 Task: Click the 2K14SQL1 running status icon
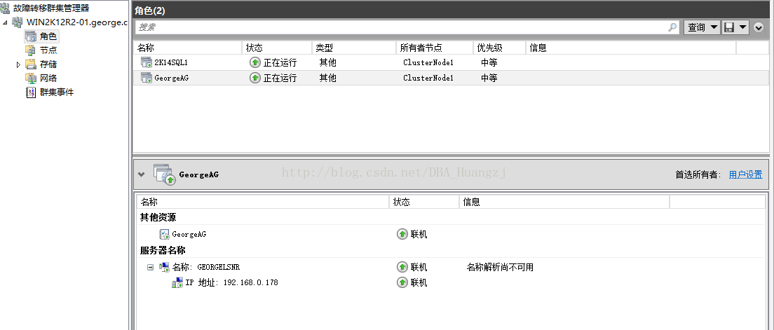point(254,62)
